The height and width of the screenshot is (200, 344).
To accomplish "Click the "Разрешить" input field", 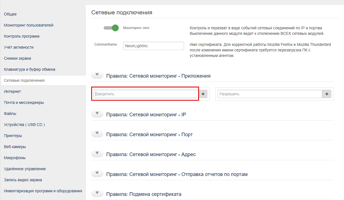I will pyautogui.click(x=269, y=94).
